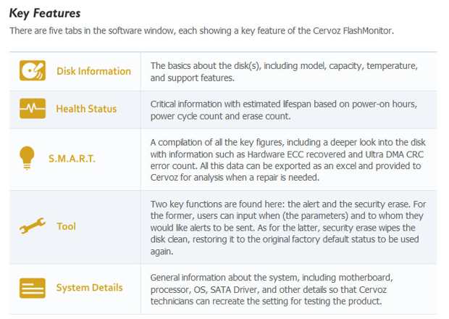This screenshot has width=449, height=319.
Task: Click the Health Status heartbeat icon
Action: [33, 108]
